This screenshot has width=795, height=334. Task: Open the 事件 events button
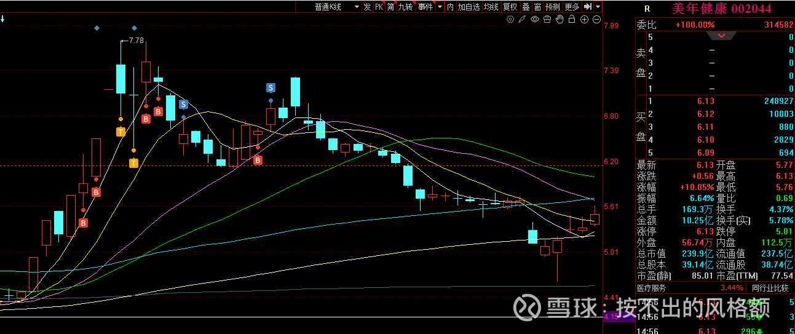coord(425,7)
